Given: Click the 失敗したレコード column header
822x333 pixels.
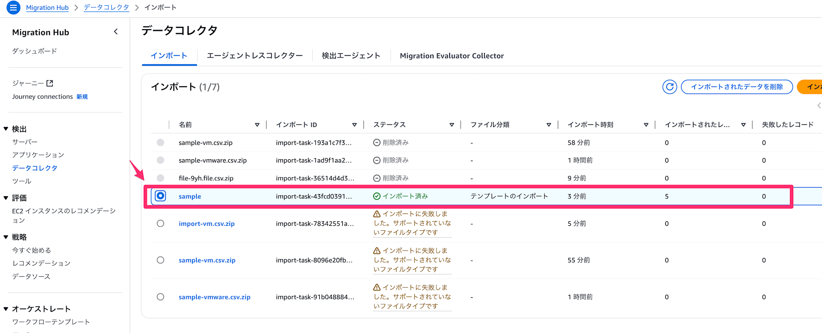Looking at the screenshot, I should point(788,125).
